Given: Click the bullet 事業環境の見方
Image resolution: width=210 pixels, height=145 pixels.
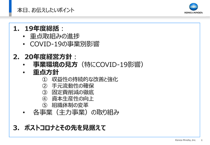Looking at the screenshot, I should (x=55, y=64).
